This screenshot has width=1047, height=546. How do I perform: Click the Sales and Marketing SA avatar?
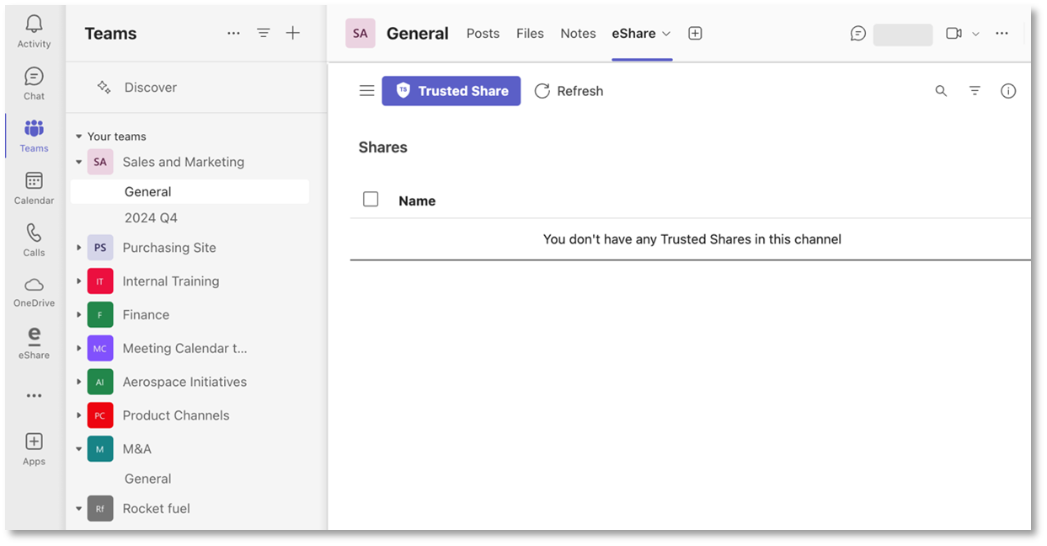(100, 162)
